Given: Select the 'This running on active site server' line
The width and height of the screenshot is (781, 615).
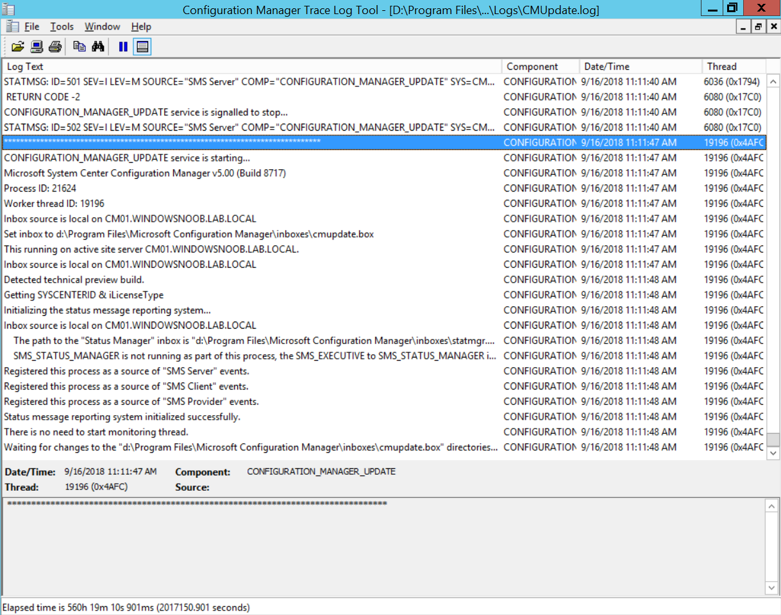Looking at the screenshot, I should (x=384, y=249).
